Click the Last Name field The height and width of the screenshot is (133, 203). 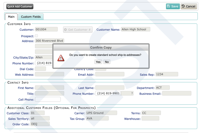coord(110,87)
